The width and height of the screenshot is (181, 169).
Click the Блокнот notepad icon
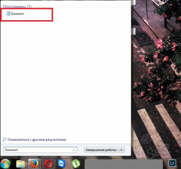(8, 14)
